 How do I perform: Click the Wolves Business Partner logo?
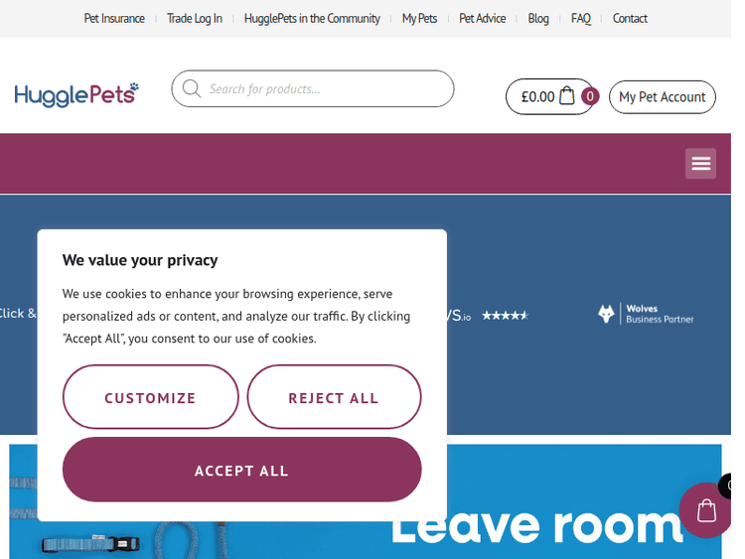coord(646,314)
